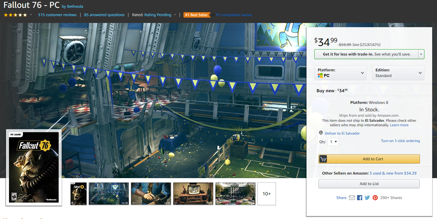Click the Deliver to location pin icon
Screen dimensions: 437x219
[x=321, y=133]
